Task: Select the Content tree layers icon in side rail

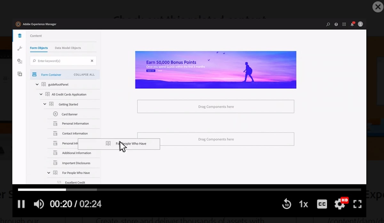Action: pyautogui.click(x=20, y=36)
